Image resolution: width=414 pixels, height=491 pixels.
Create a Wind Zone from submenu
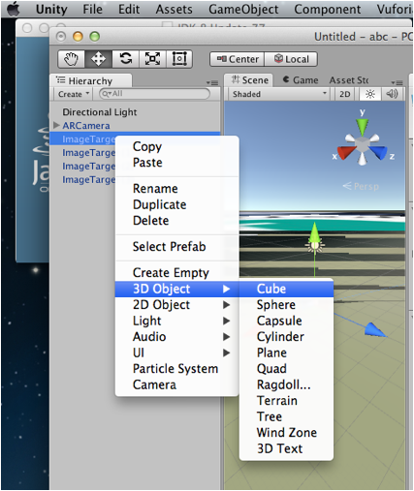click(x=286, y=433)
